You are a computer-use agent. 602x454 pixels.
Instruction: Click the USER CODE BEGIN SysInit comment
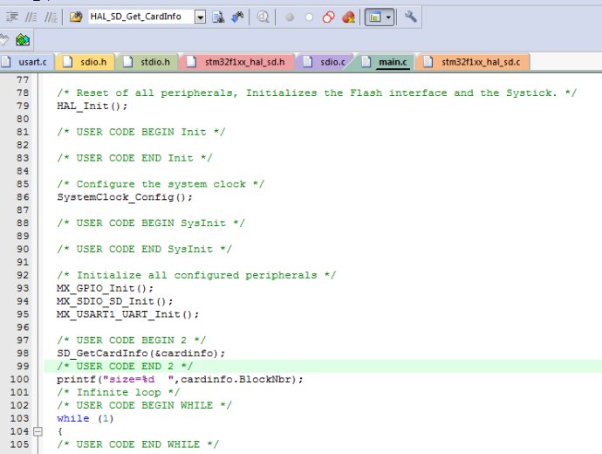coord(150,224)
